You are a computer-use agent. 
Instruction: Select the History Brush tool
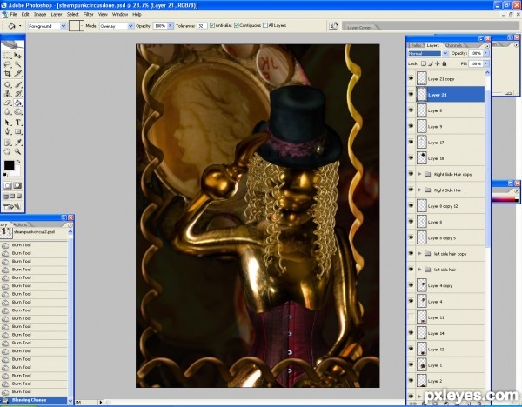click(17, 94)
